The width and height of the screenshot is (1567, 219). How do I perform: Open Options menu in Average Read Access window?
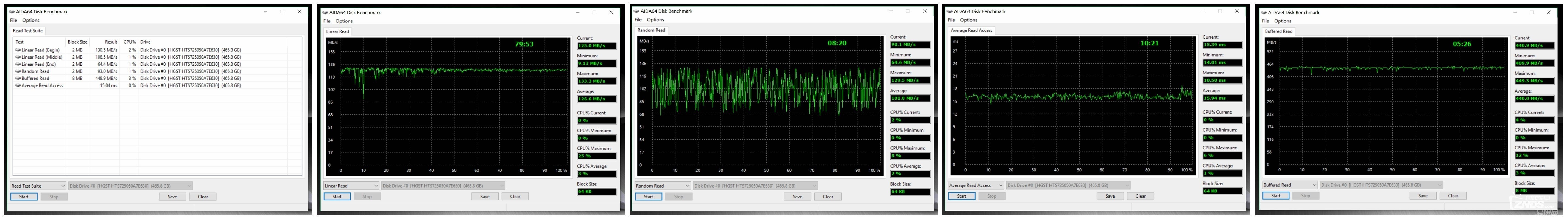click(x=969, y=20)
